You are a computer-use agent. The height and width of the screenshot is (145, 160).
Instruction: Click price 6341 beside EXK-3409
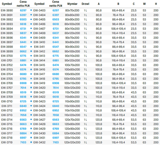click(x=56, y=38)
